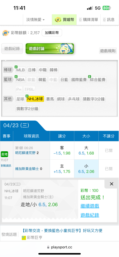Tap the 讓分 column header
Screen dimensions: 119x257
pyautogui.click(x=62, y=136)
